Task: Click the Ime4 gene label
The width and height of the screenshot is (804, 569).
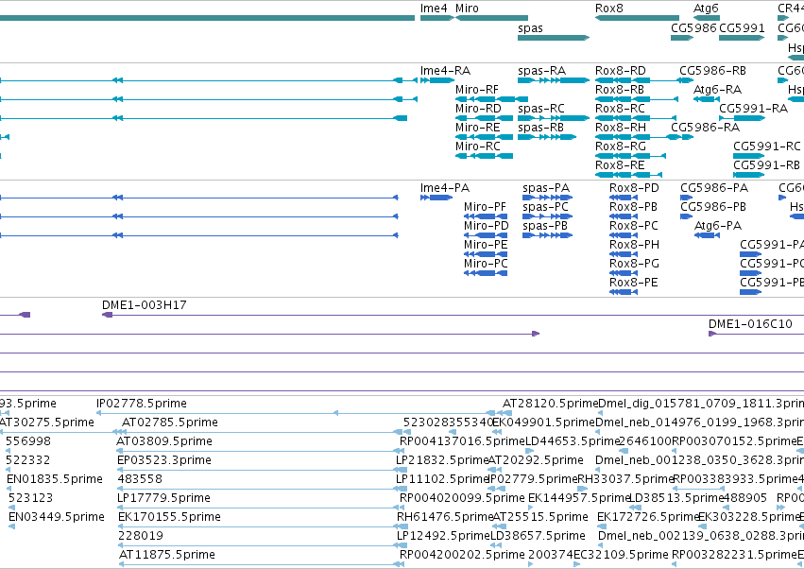Action: point(434,9)
